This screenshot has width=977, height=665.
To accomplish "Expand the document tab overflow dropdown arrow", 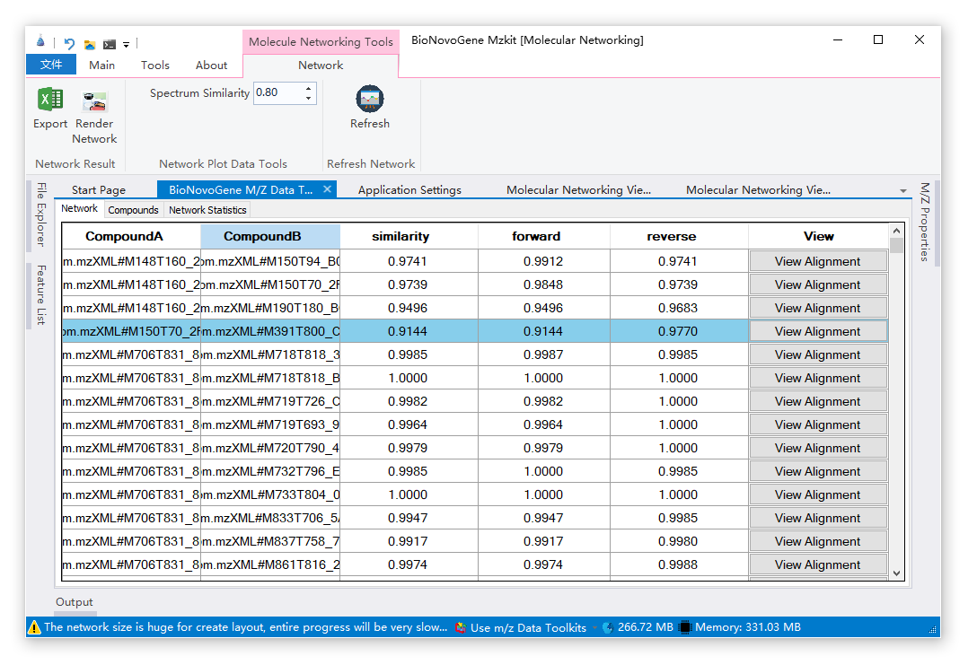I will click(x=902, y=191).
